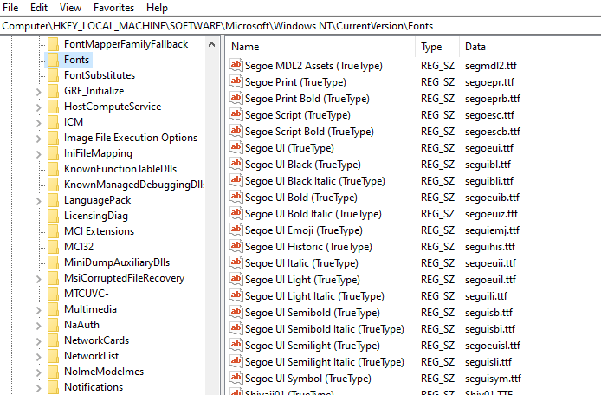This screenshot has height=395, width=601.
Task: Expand the HostComputeService key
Action: 39,107
